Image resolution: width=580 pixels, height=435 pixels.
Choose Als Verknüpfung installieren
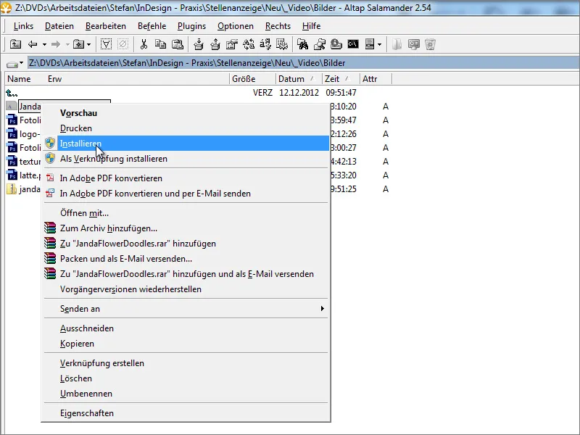click(186, 159)
